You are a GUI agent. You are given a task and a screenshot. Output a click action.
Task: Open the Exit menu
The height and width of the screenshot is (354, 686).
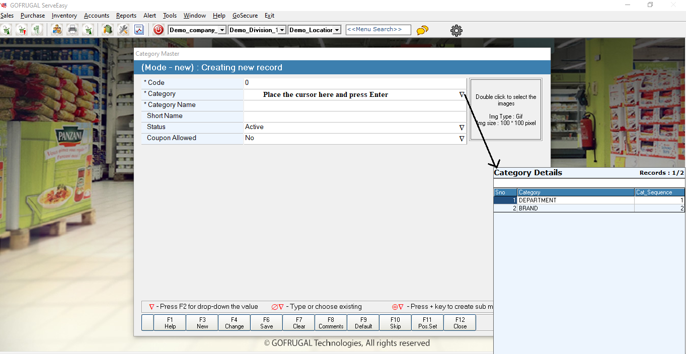[x=269, y=16]
